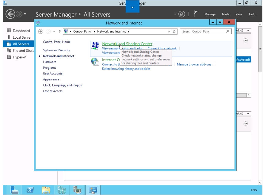
Task: Open the Appearance category
Action: [51, 79]
